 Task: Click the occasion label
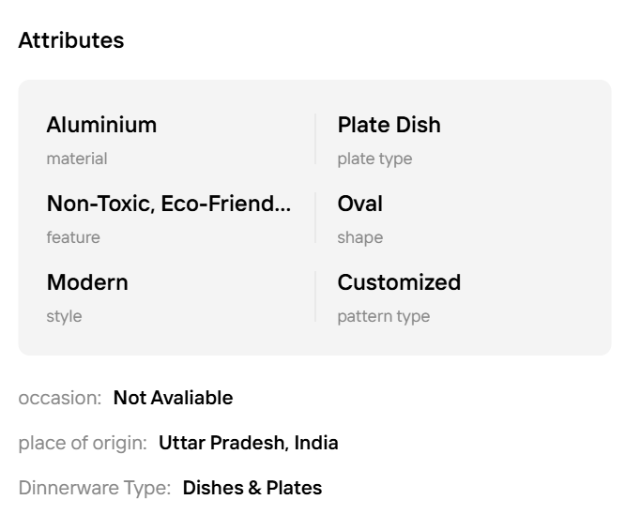point(60,398)
